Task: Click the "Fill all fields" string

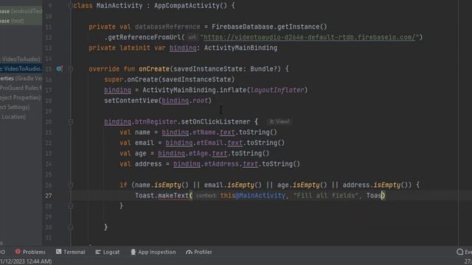Action: tap(326, 196)
